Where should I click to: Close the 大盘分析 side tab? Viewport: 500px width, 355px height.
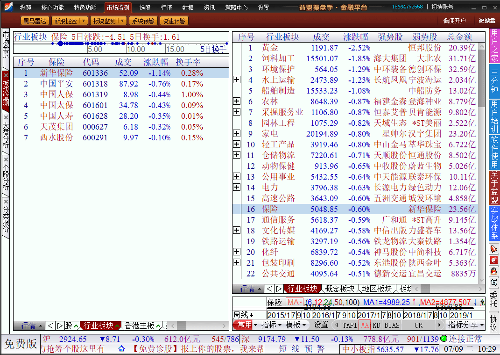tap(6, 117)
